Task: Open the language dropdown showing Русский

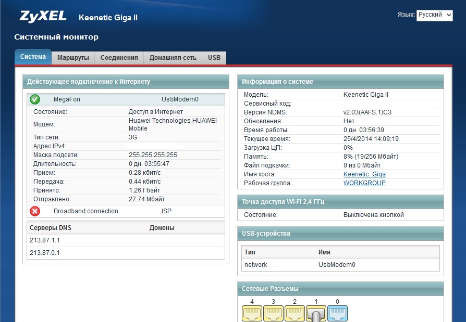Action: click(435, 15)
